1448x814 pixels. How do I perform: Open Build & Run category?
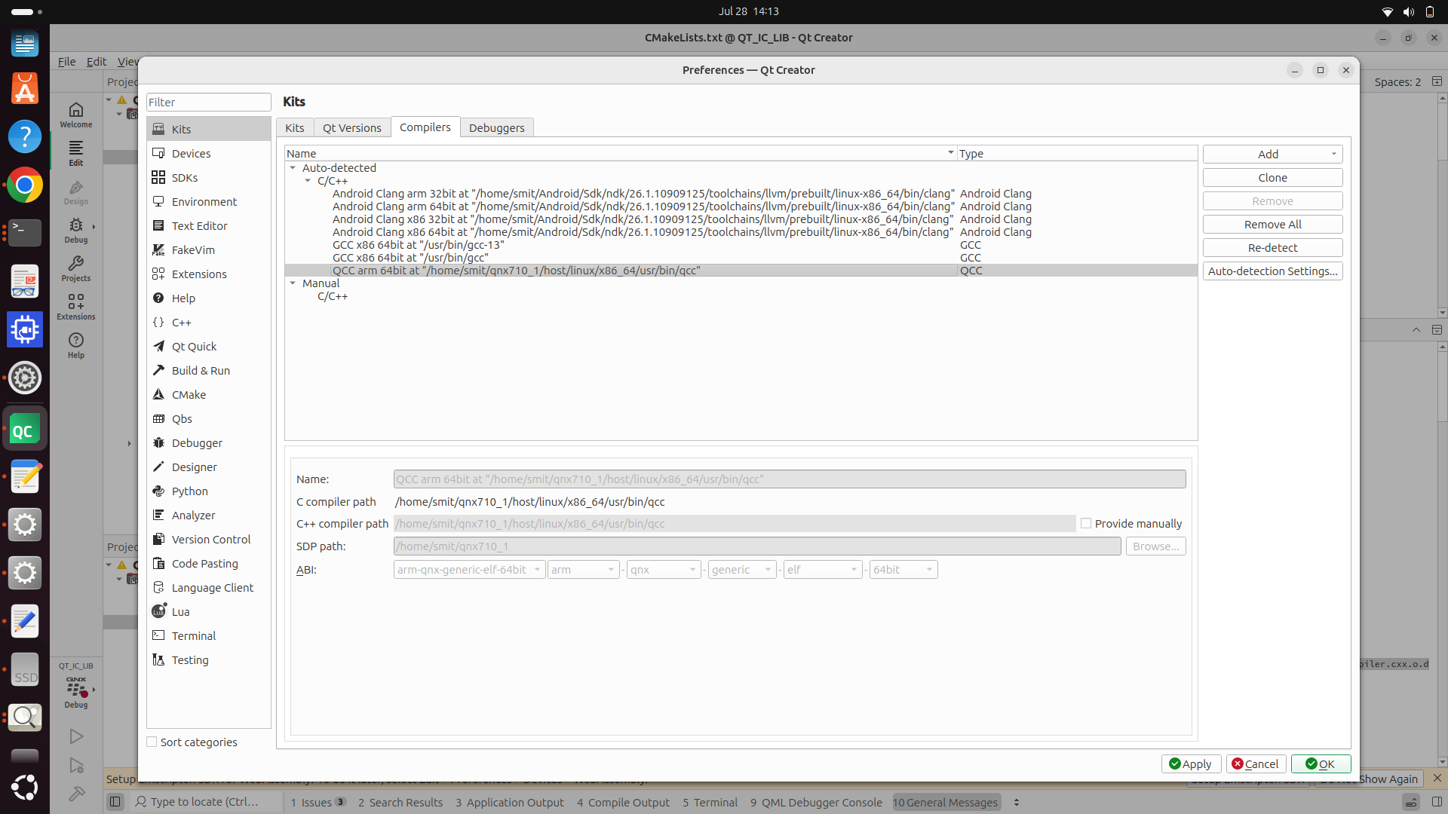pyautogui.click(x=209, y=370)
